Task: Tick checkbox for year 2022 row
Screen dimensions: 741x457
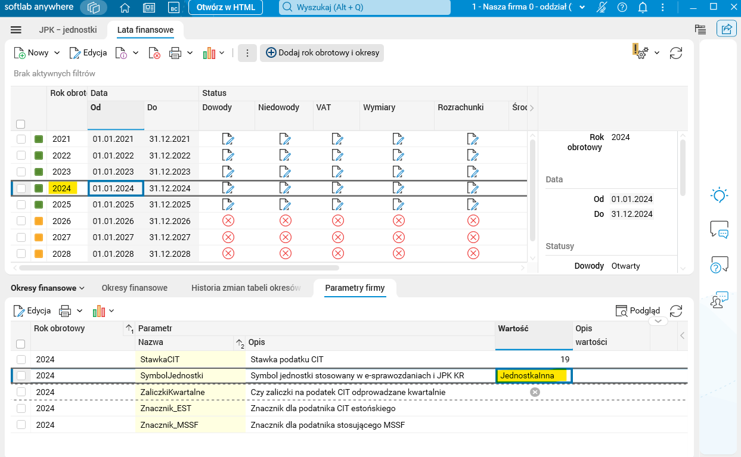Action: point(21,156)
